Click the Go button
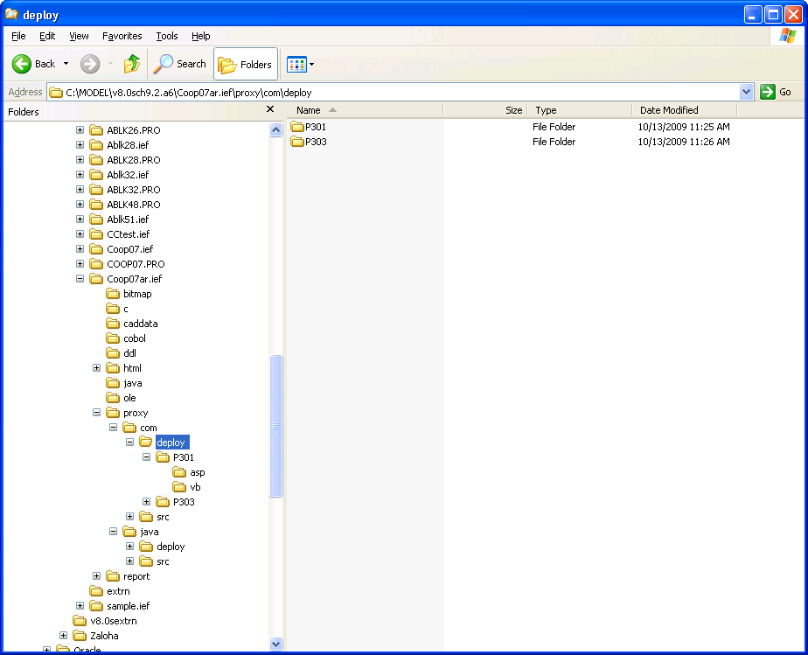 (777, 92)
